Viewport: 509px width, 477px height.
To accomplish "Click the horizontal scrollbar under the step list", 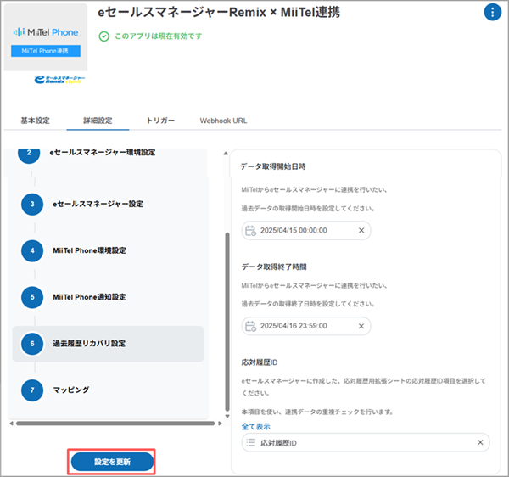I will click(110, 423).
